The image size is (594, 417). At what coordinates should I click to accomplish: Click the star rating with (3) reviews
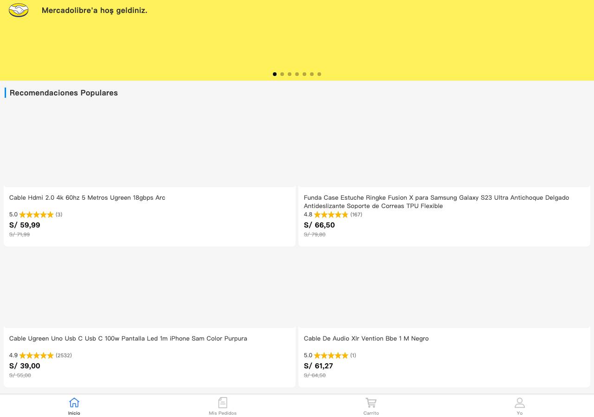tap(36, 215)
